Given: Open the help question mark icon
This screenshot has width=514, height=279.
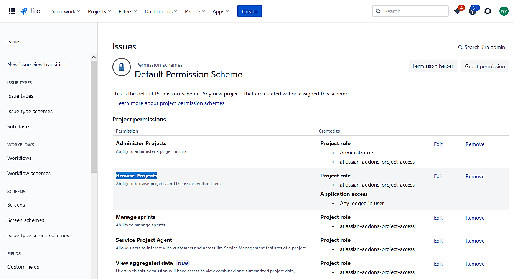Looking at the screenshot, I should (x=473, y=11).
